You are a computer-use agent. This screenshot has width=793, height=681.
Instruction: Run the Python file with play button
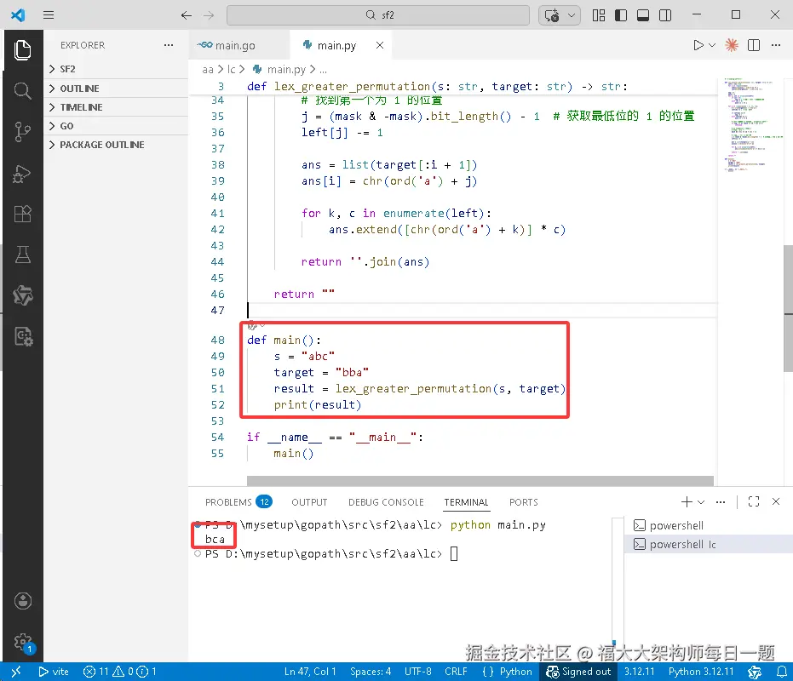point(698,45)
